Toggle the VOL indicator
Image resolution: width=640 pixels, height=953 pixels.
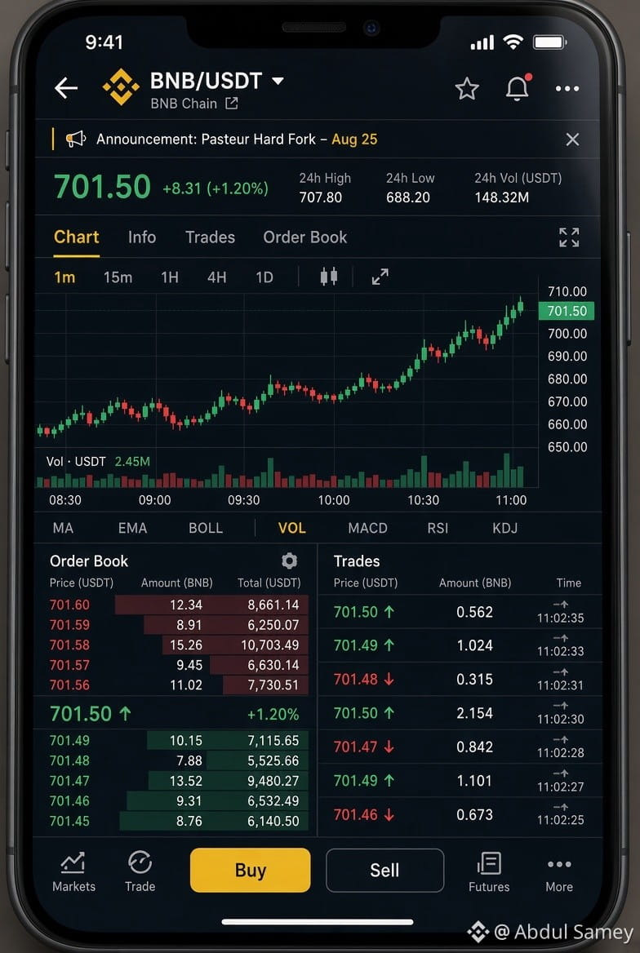(292, 528)
